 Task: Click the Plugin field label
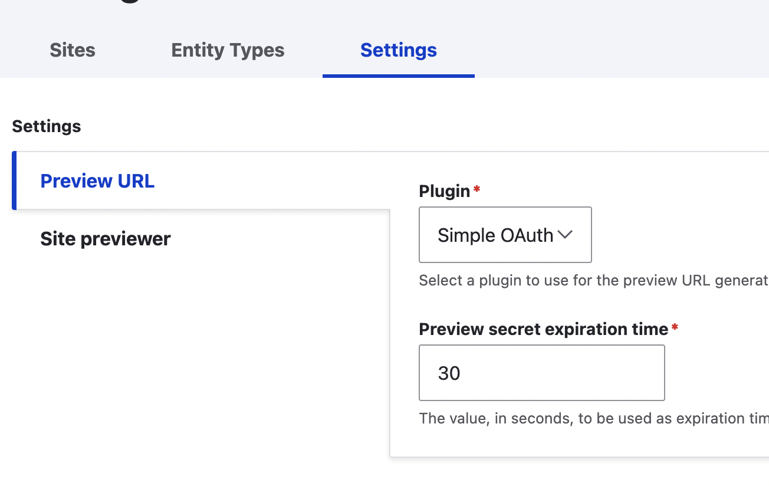point(444,191)
